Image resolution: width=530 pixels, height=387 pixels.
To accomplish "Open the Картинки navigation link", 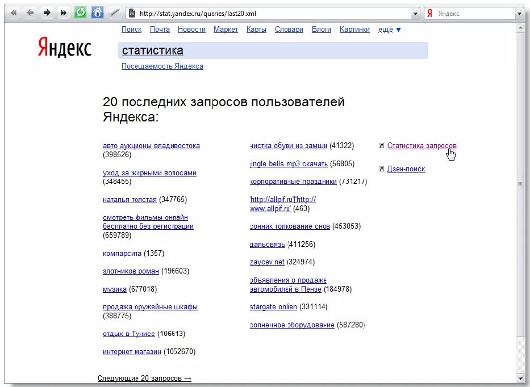I will [354, 30].
